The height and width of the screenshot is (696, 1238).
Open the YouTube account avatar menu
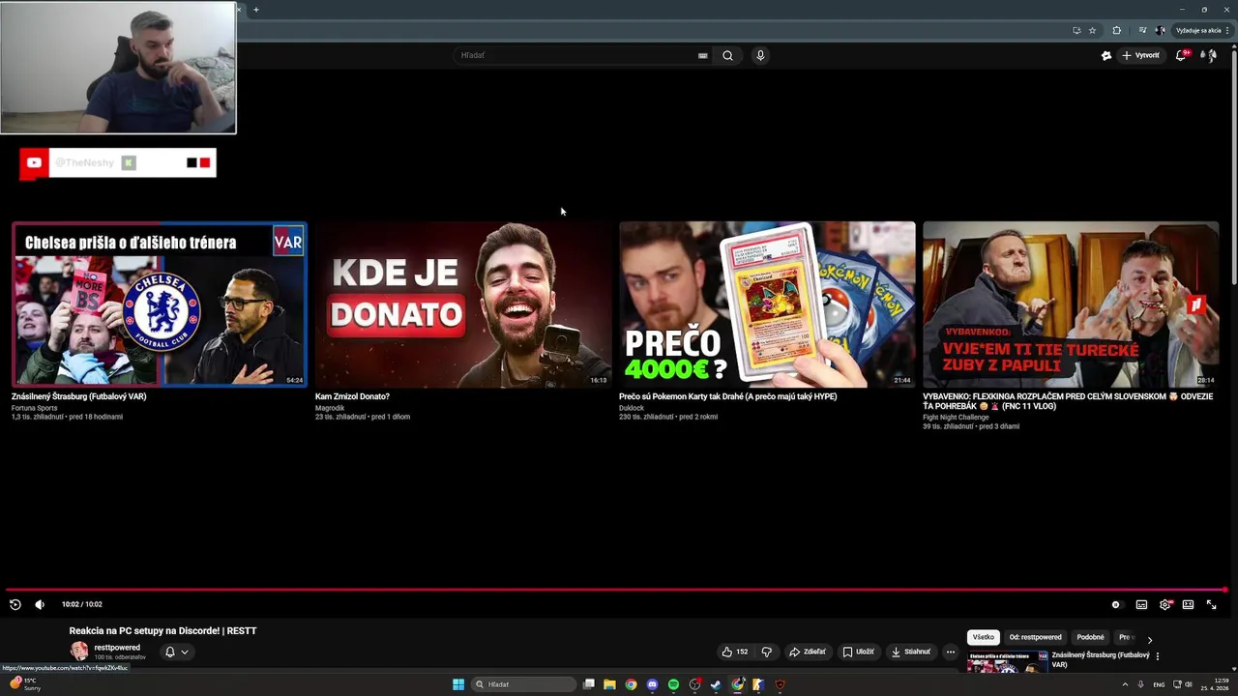(1209, 55)
